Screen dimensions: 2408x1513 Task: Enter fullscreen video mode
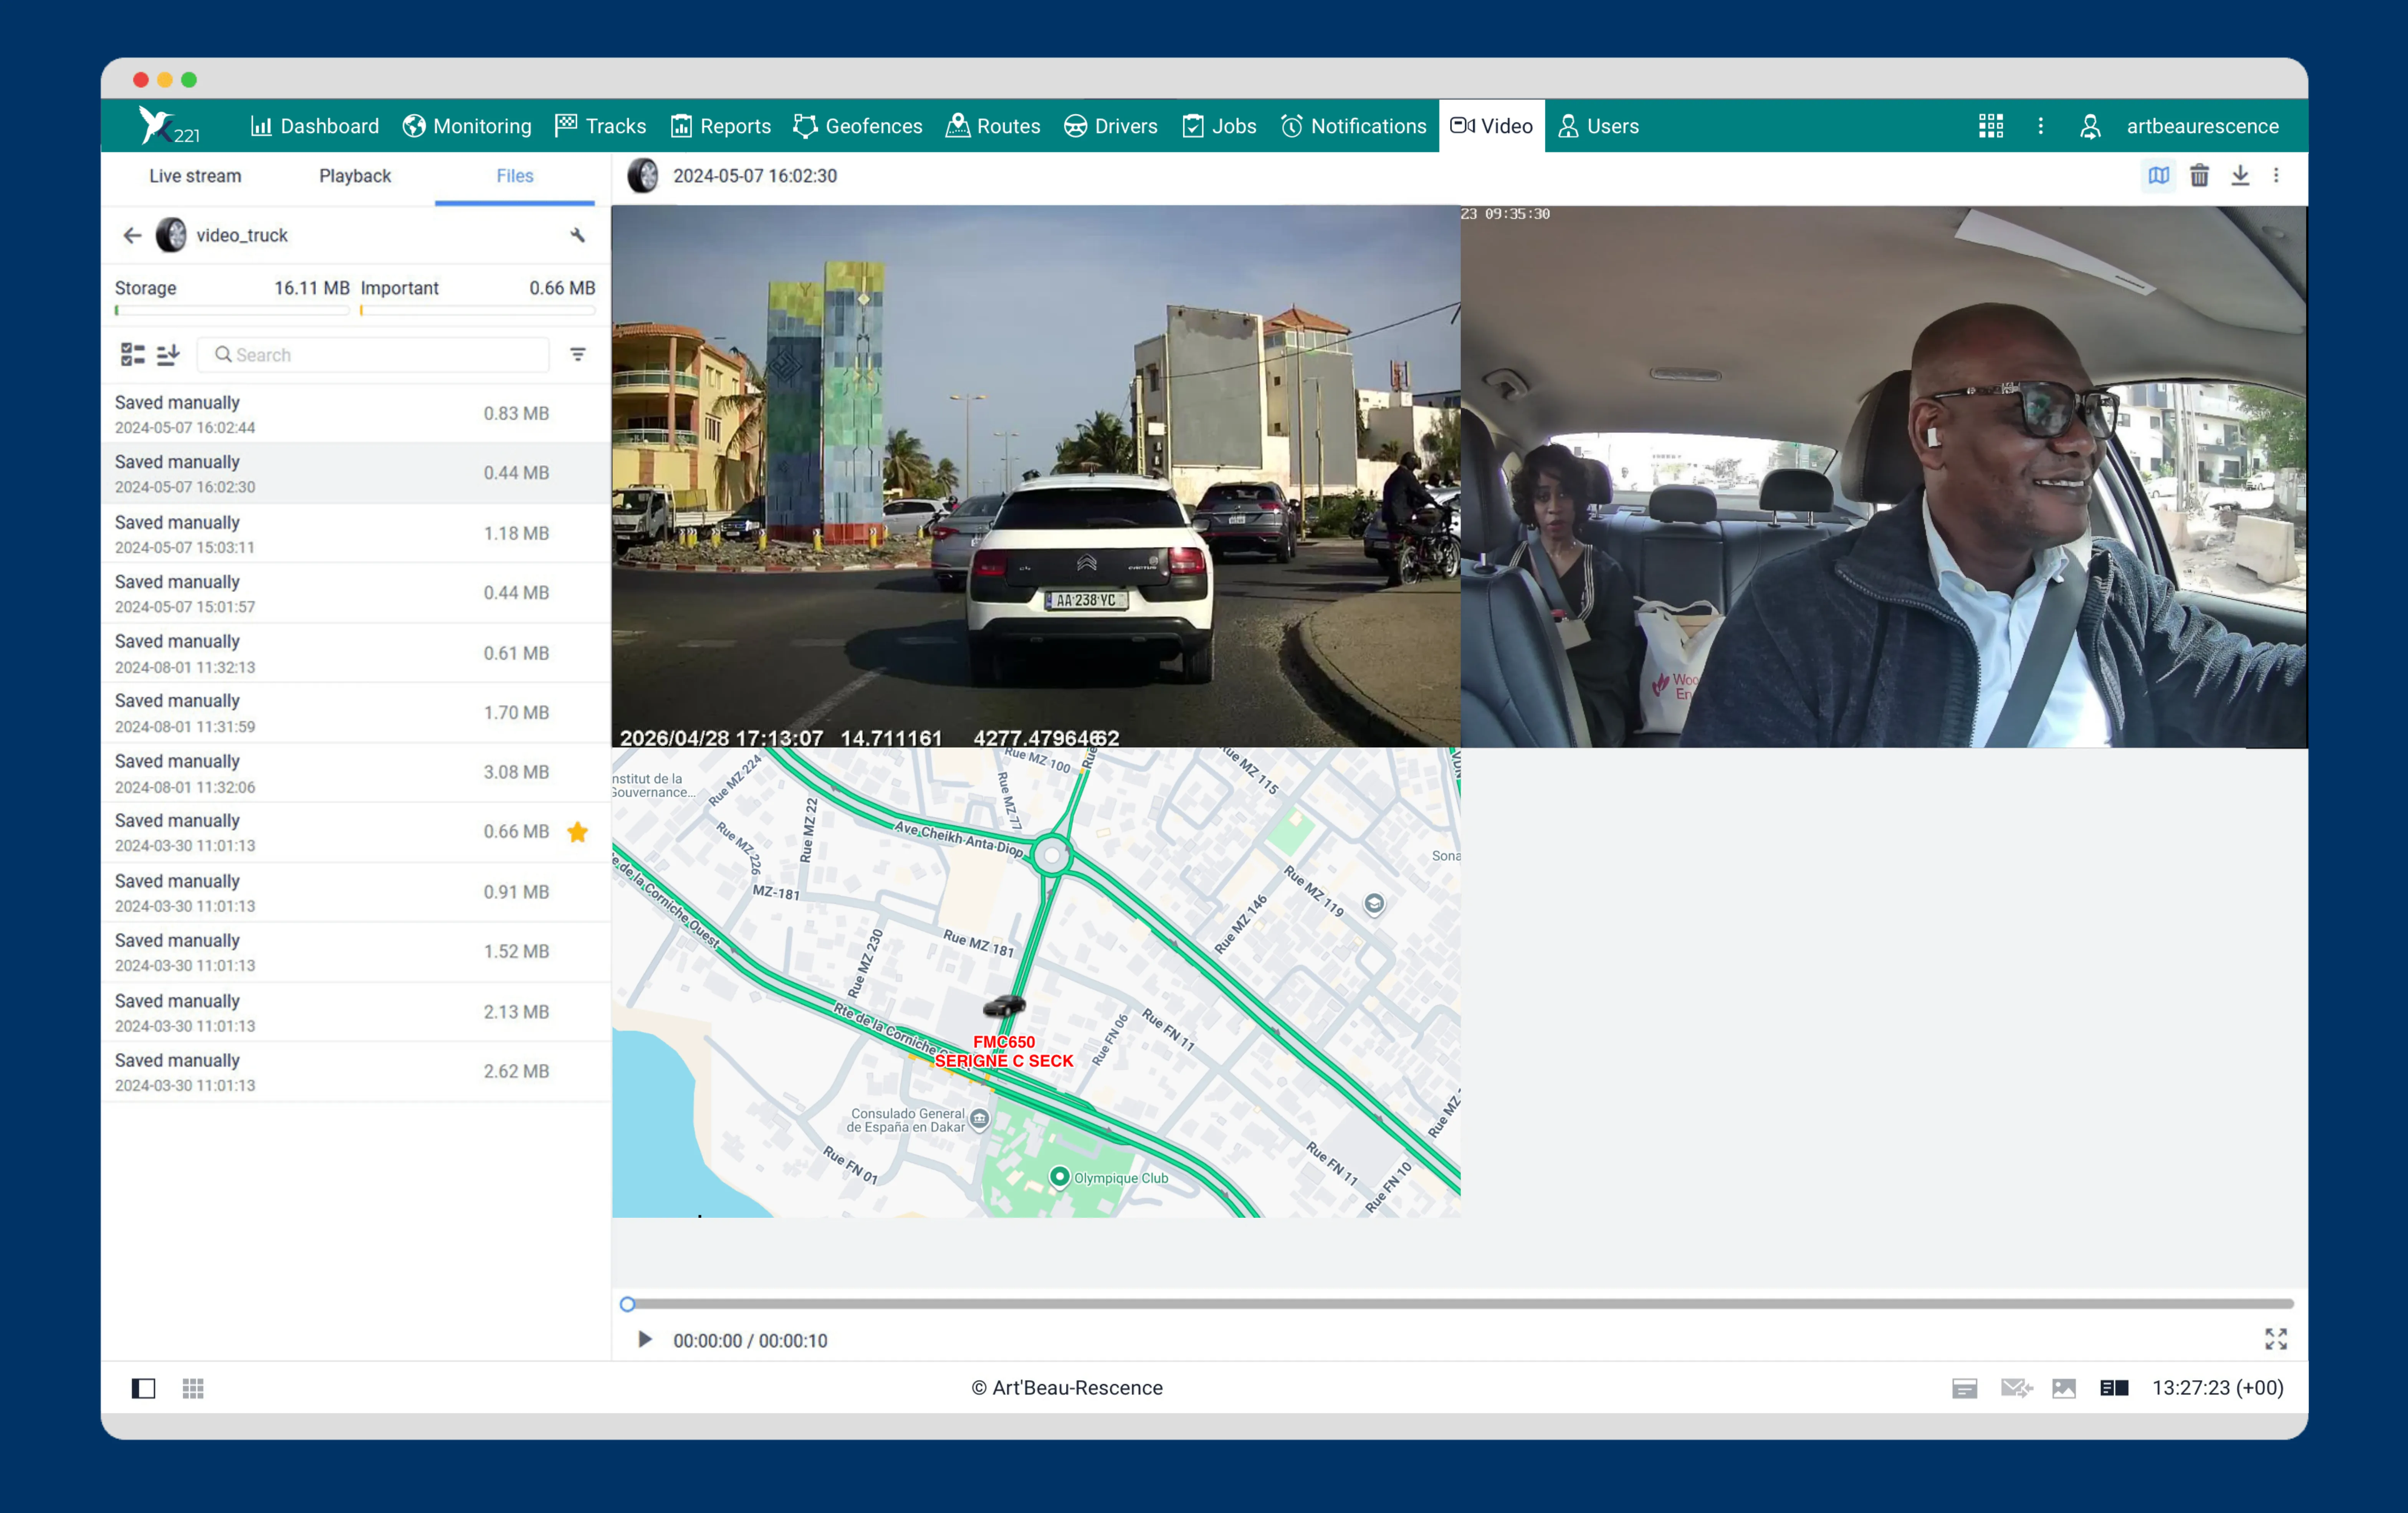click(2276, 1339)
